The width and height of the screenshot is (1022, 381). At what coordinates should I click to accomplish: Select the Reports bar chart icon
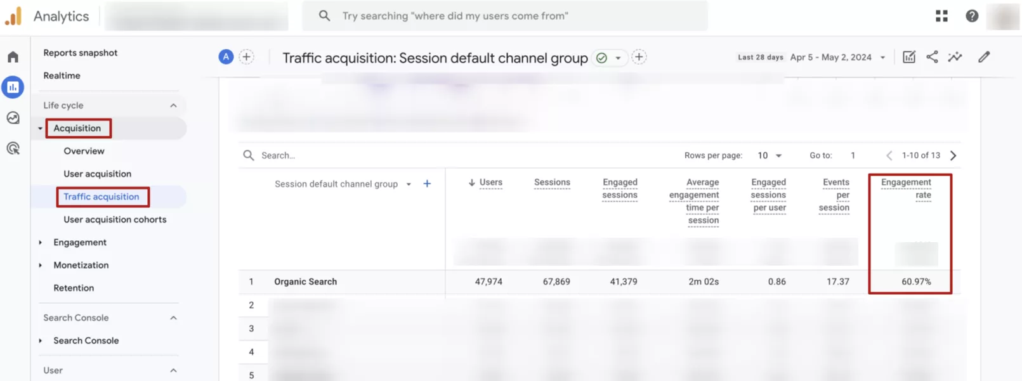tap(13, 87)
